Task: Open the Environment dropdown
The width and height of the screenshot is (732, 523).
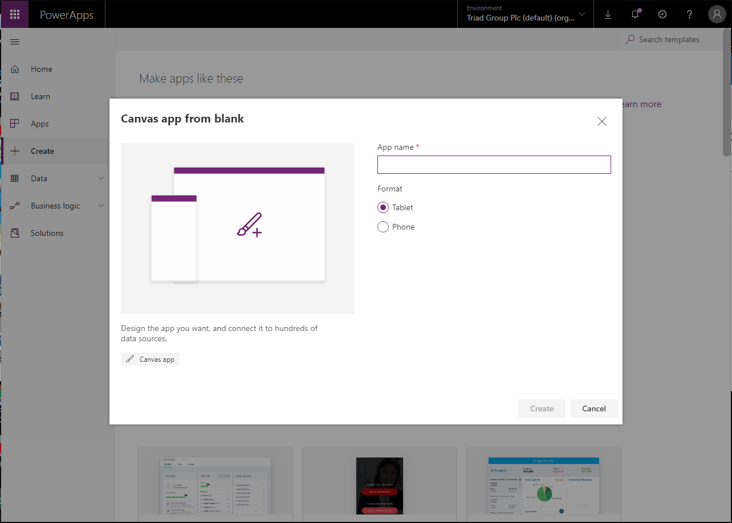Action: [526, 14]
